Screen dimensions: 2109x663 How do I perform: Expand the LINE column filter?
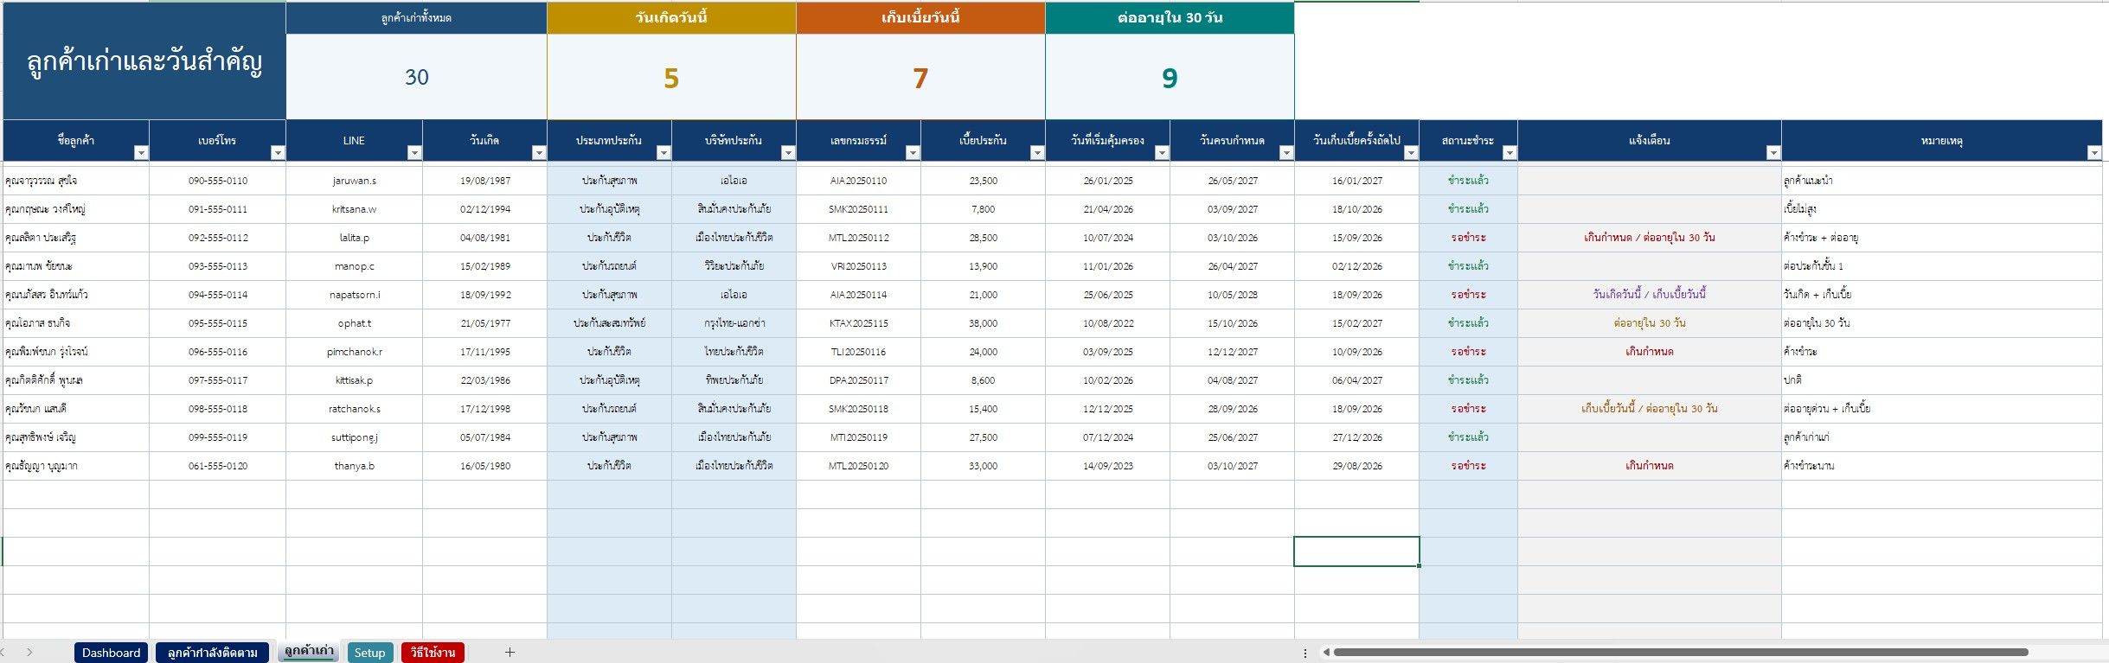pyautogui.click(x=414, y=153)
